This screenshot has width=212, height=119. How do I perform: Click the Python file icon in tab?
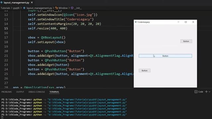click(x=1, y=2)
